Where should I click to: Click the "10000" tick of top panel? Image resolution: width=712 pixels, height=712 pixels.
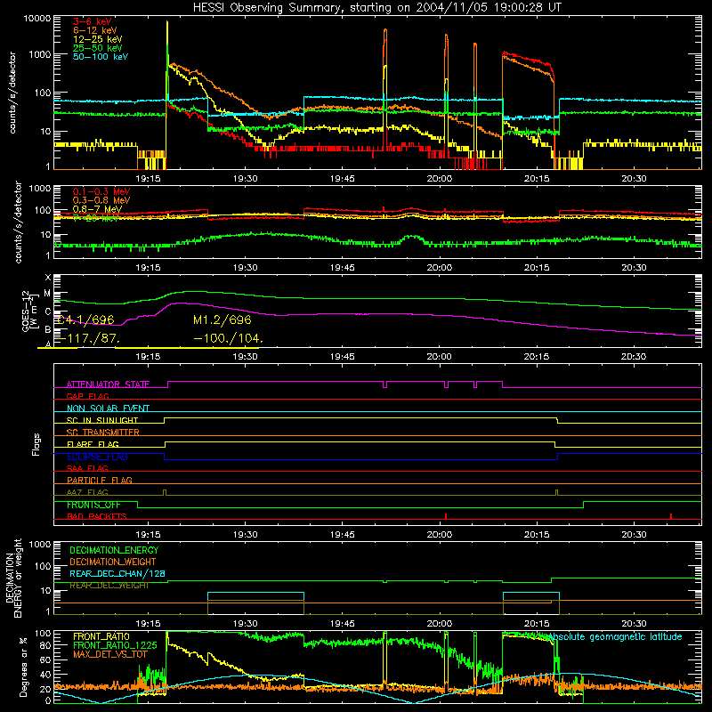(37, 19)
